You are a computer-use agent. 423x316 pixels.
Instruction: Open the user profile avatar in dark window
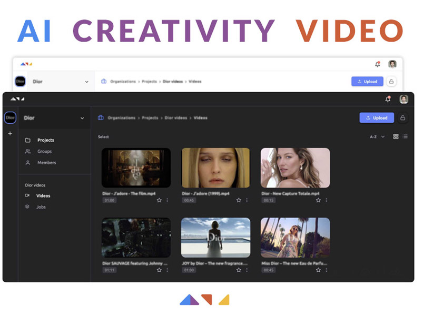click(x=404, y=99)
